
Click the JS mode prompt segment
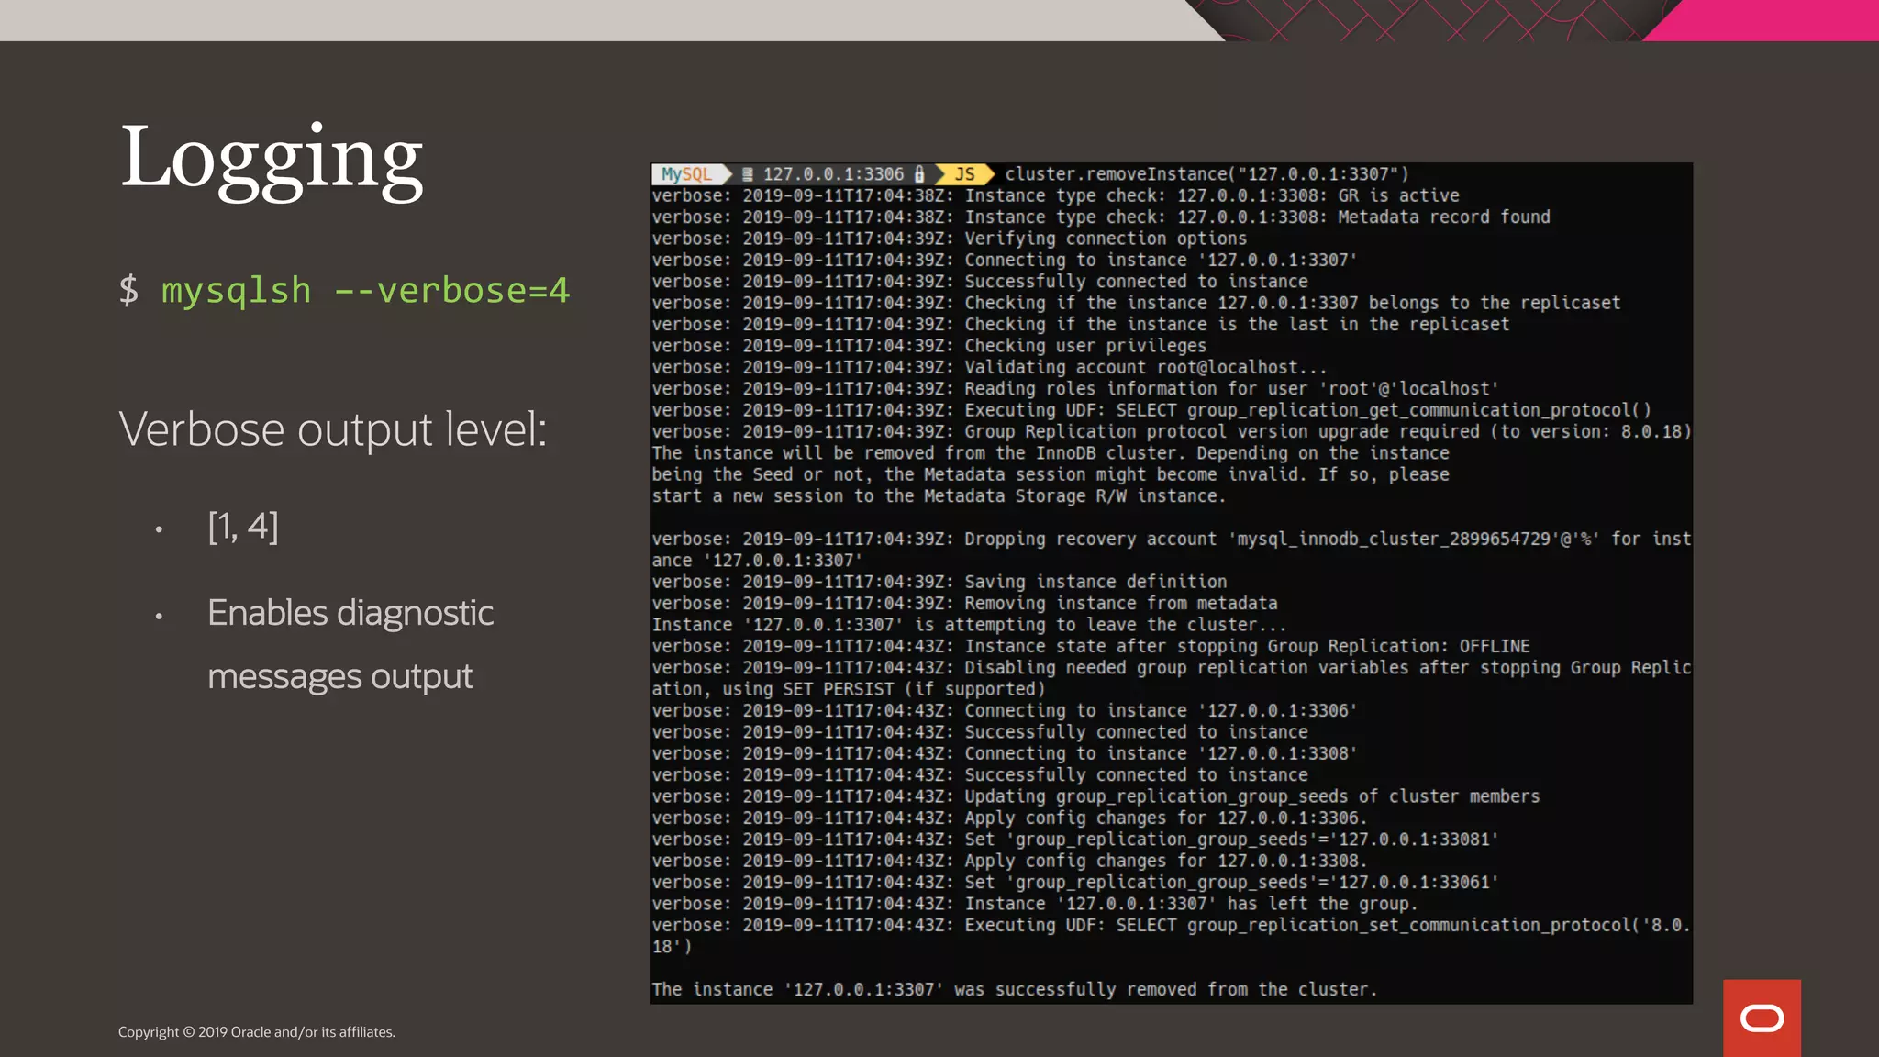coord(965,174)
